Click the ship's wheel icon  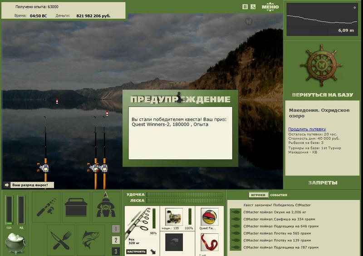322,65
